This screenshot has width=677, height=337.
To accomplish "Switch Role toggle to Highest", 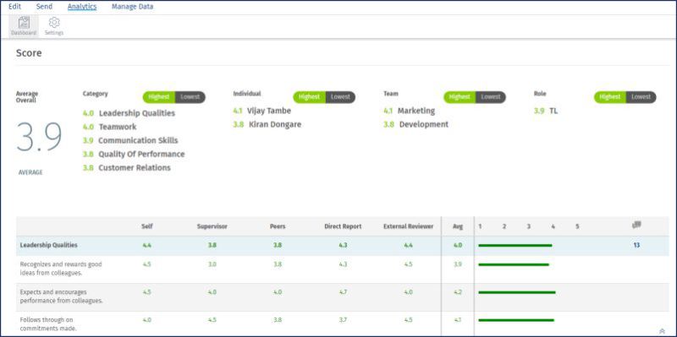I will pyautogui.click(x=609, y=97).
